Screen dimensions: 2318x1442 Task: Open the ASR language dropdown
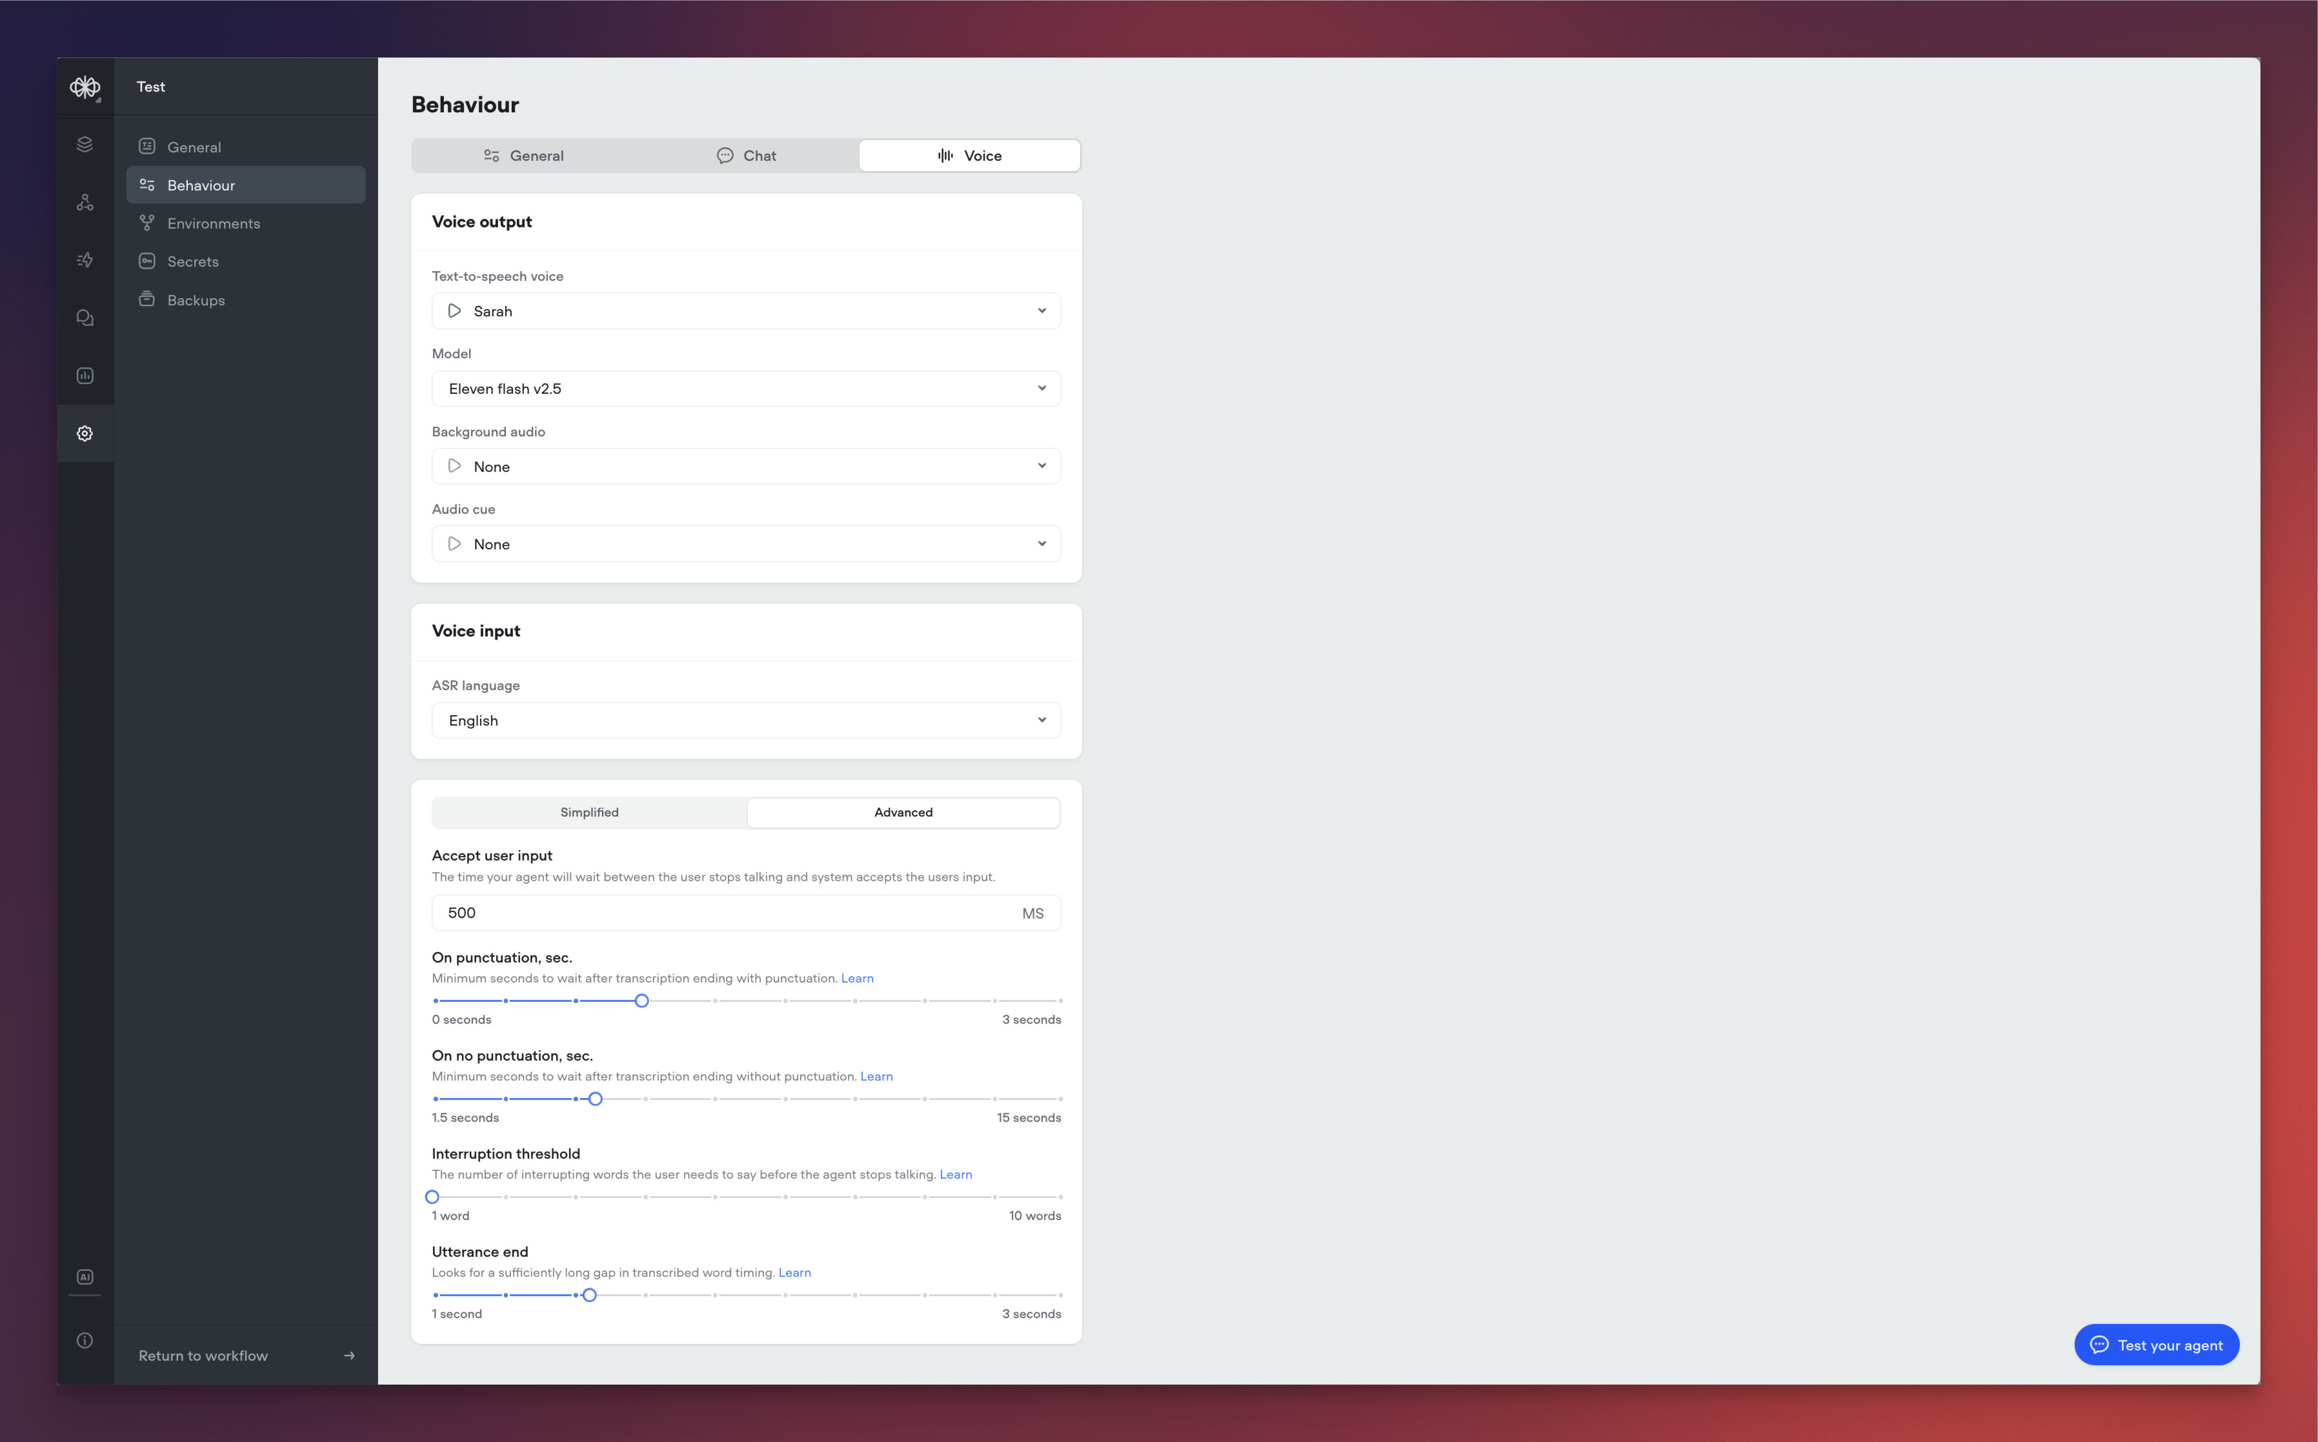click(x=745, y=720)
